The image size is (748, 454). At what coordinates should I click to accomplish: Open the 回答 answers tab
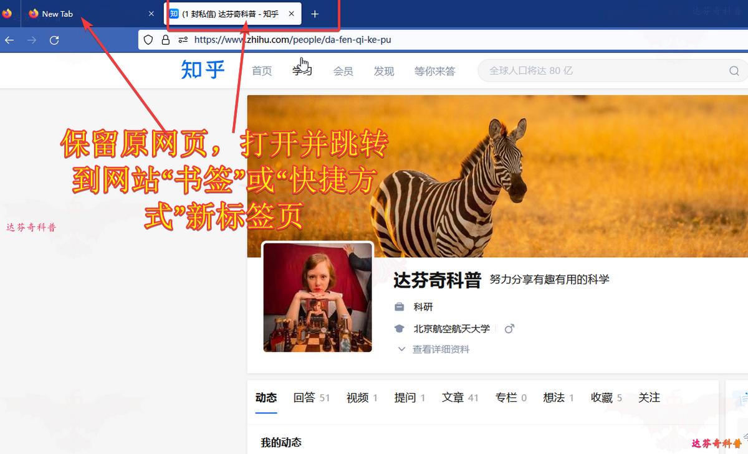tap(305, 397)
